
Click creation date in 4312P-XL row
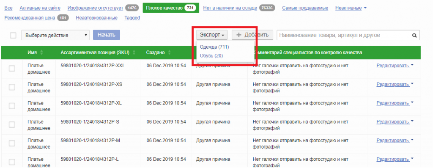point(166,103)
